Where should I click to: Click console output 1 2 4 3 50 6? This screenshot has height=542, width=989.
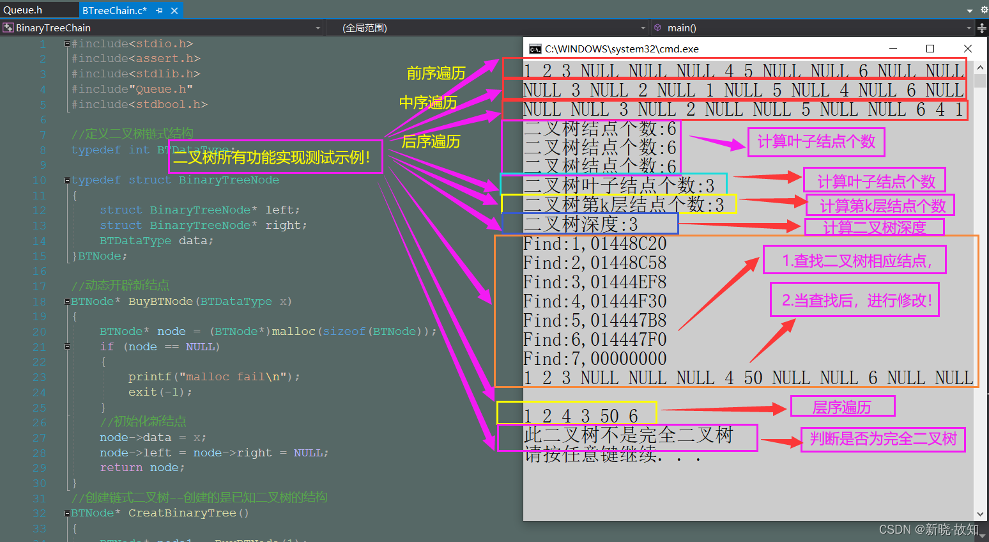pyautogui.click(x=581, y=417)
